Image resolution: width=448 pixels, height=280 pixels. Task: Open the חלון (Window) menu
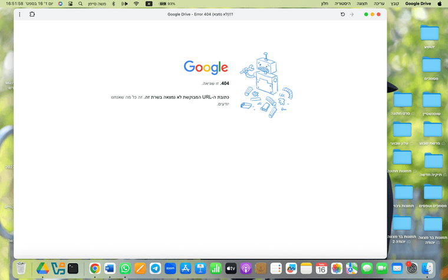pos(325,4)
